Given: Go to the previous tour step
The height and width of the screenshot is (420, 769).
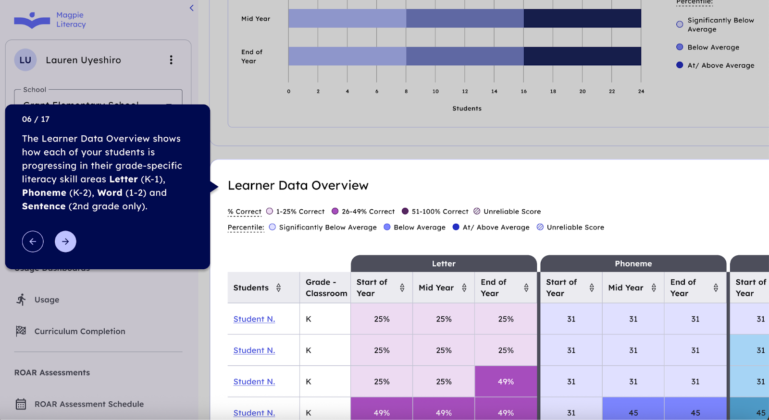Looking at the screenshot, I should [x=33, y=241].
